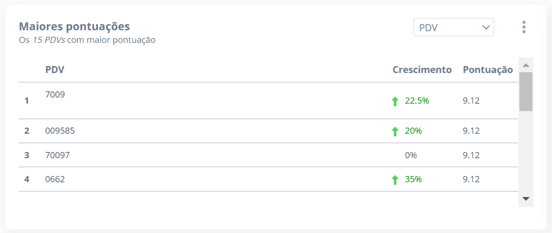552x233 pixels.
Task: Click the 0% growth value
Action: click(x=411, y=155)
